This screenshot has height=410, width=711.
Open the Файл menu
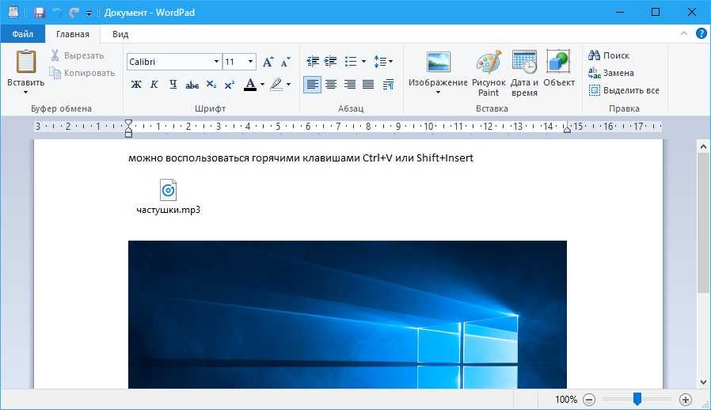[22, 34]
